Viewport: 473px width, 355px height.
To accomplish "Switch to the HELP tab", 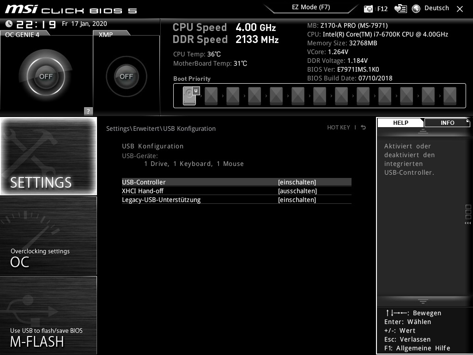I will pyautogui.click(x=400, y=123).
